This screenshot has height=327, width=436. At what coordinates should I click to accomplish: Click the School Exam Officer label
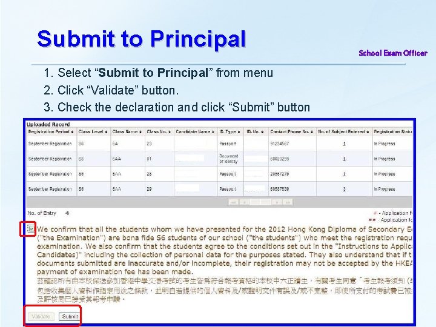(393, 53)
